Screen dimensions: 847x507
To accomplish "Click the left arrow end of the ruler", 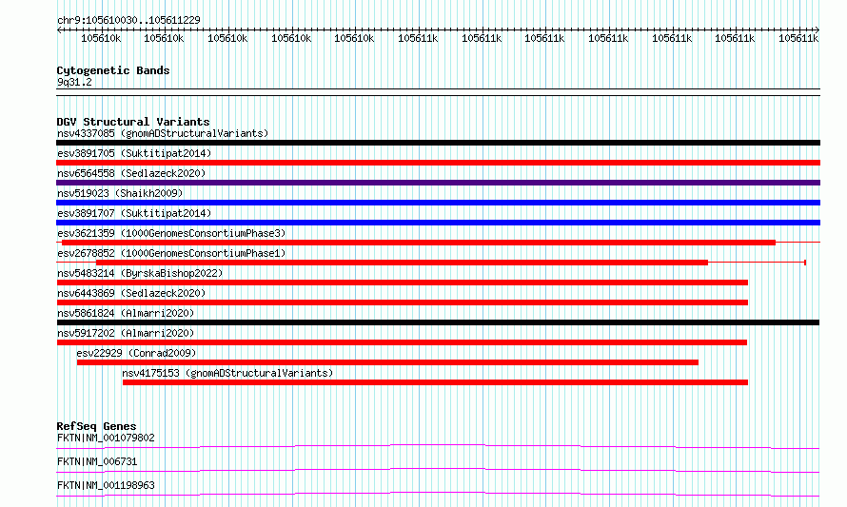I will tap(59, 29).
